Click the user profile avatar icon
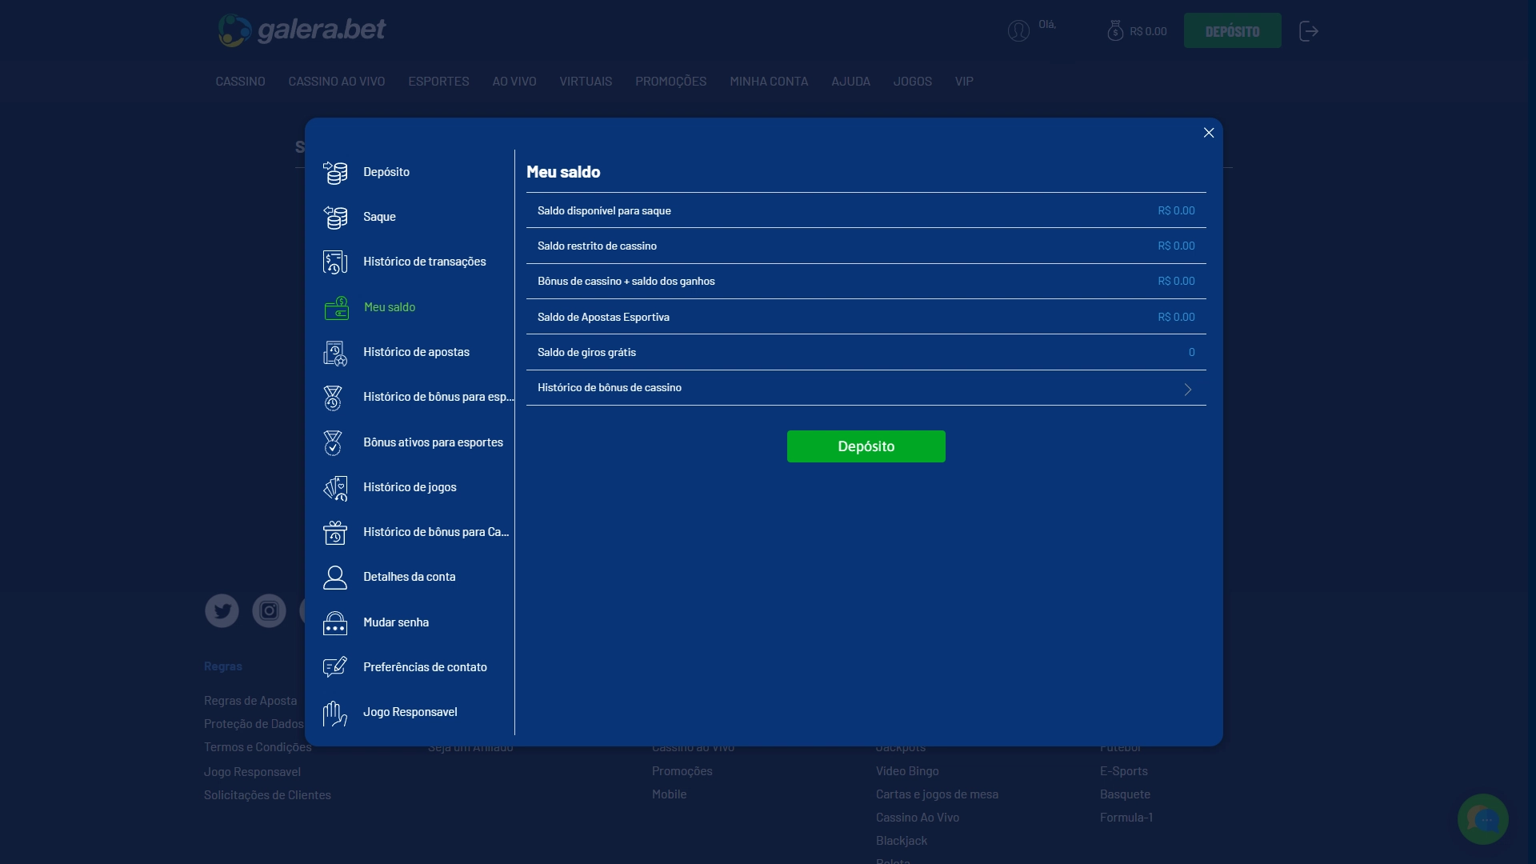The height and width of the screenshot is (864, 1536). click(1018, 31)
